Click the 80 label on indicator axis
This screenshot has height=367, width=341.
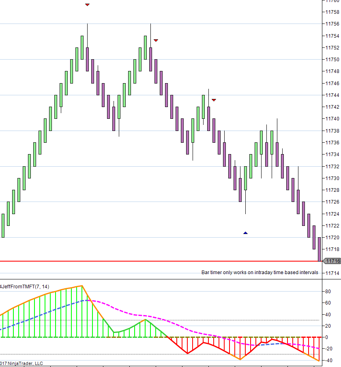tap(328, 292)
